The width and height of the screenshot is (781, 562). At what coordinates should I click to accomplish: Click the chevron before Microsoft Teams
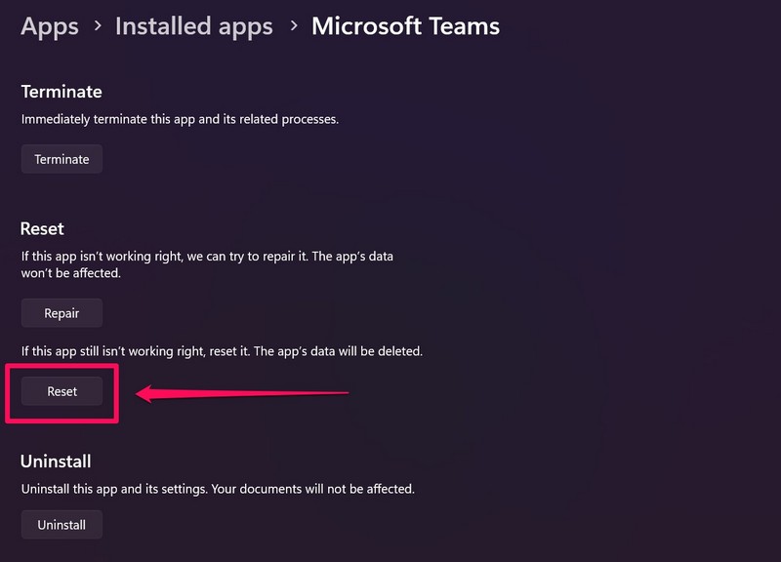click(x=292, y=27)
